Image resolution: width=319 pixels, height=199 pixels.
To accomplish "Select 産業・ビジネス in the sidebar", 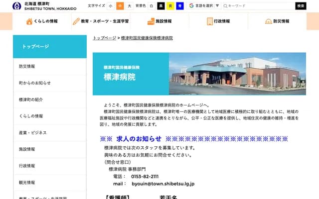I will coord(50,133).
